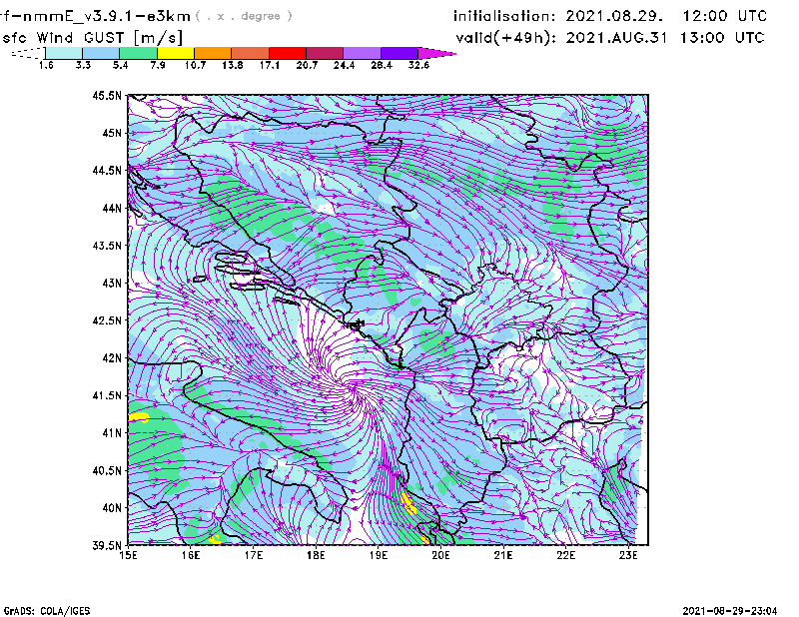The width and height of the screenshot is (799, 617).
Task: Click the model name 'nmmE_v3.9.1-e3km' text
Action: 107,16
